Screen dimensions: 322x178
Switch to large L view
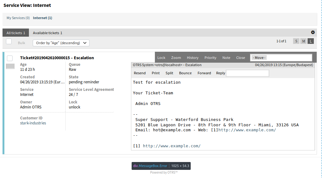(311, 41)
